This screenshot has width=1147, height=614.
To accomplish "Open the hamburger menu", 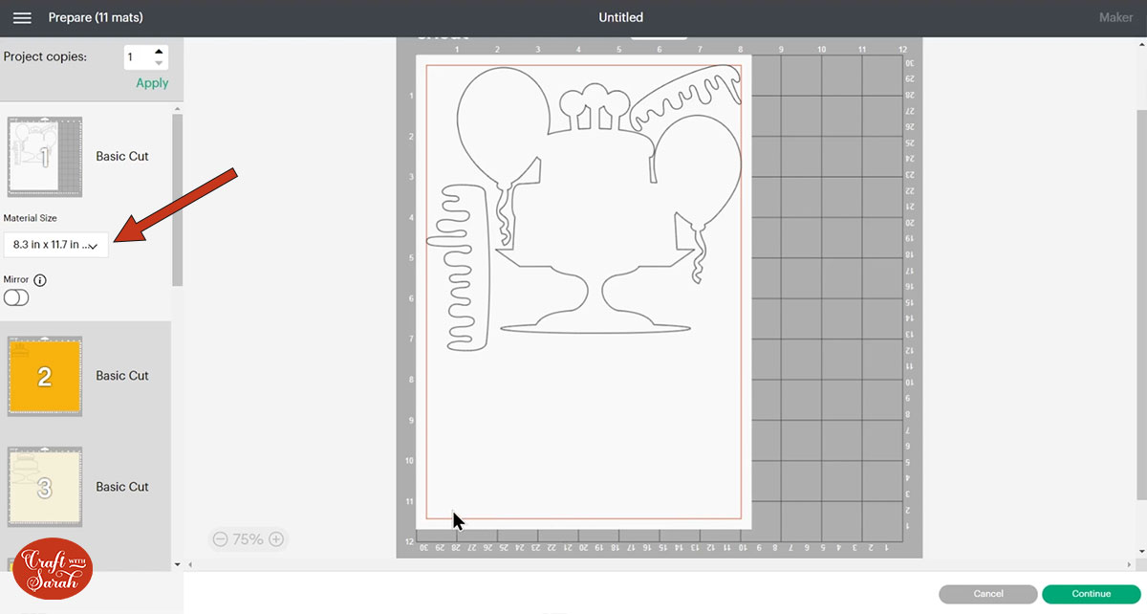I will [x=22, y=18].
